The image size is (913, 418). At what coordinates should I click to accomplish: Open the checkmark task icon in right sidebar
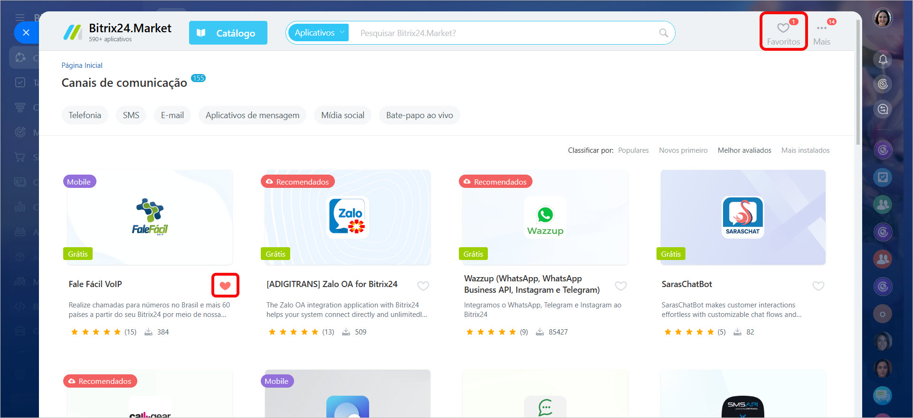tap(883, 177)
